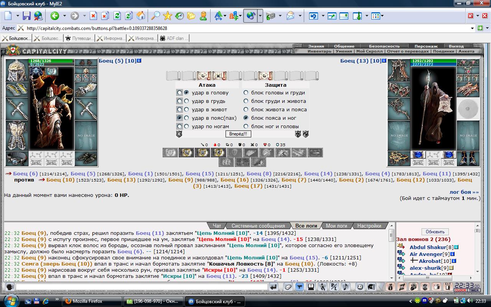This screenshot has width=491, height=307.
Task: Select defense 'блок груди и живота' radio
Action: pos(246,101)
